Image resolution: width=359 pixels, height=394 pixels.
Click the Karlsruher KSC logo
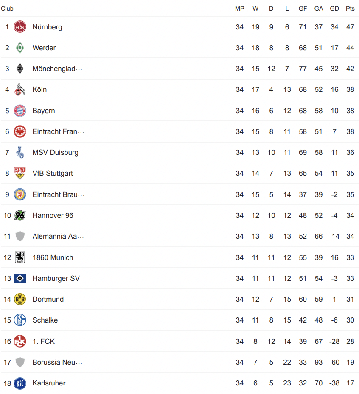pos(20,383)
